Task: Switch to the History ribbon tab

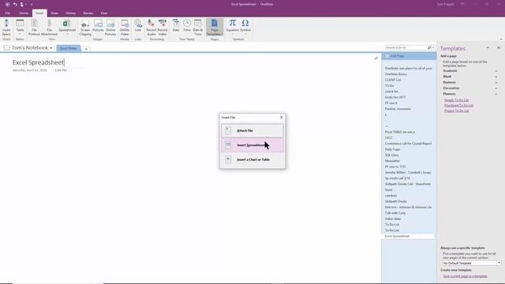Action: pyautogui.click(x=70, y=13)
